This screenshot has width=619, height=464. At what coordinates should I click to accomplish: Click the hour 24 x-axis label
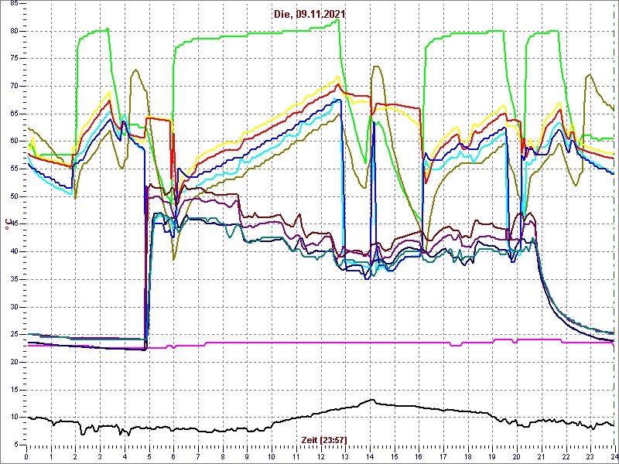(614, 456)
